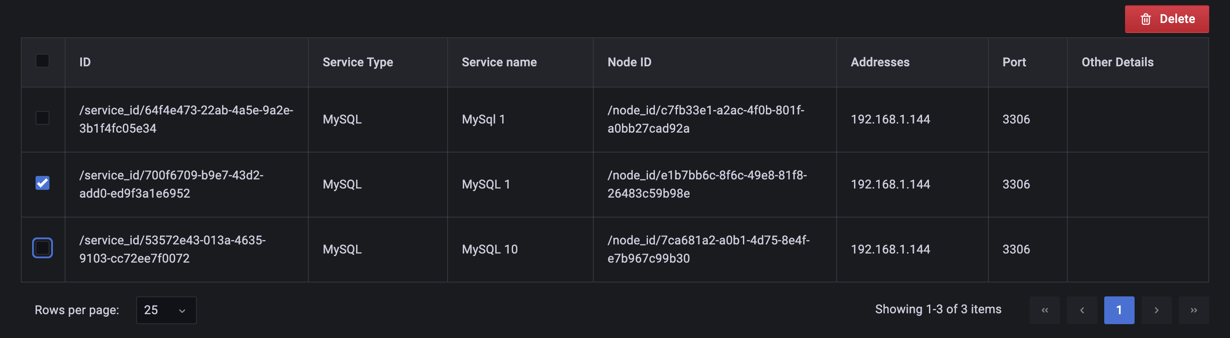Tick the select-all checkbox in the header

point(43,61)
